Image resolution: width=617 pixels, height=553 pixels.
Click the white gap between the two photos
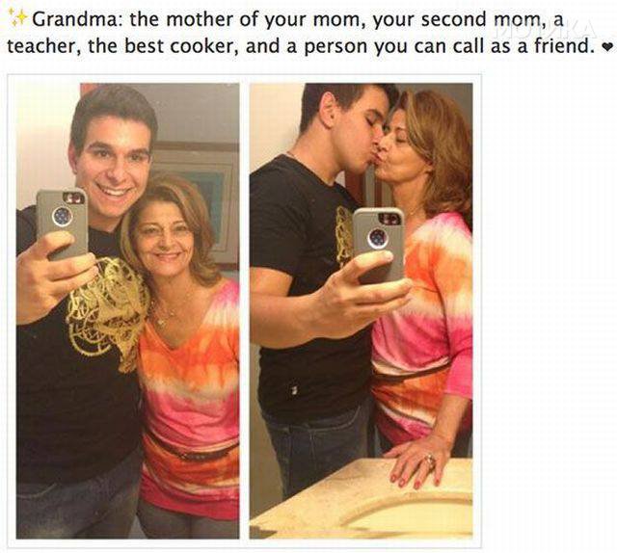click(244, 311)
